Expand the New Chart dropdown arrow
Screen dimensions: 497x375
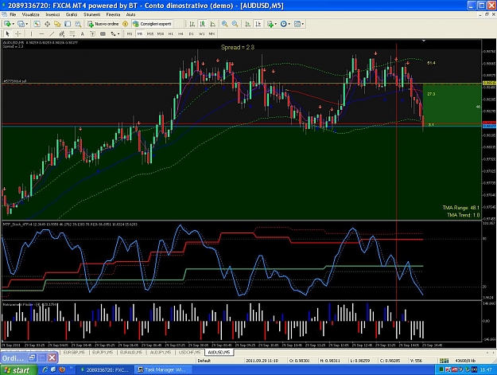pos(13,24)
